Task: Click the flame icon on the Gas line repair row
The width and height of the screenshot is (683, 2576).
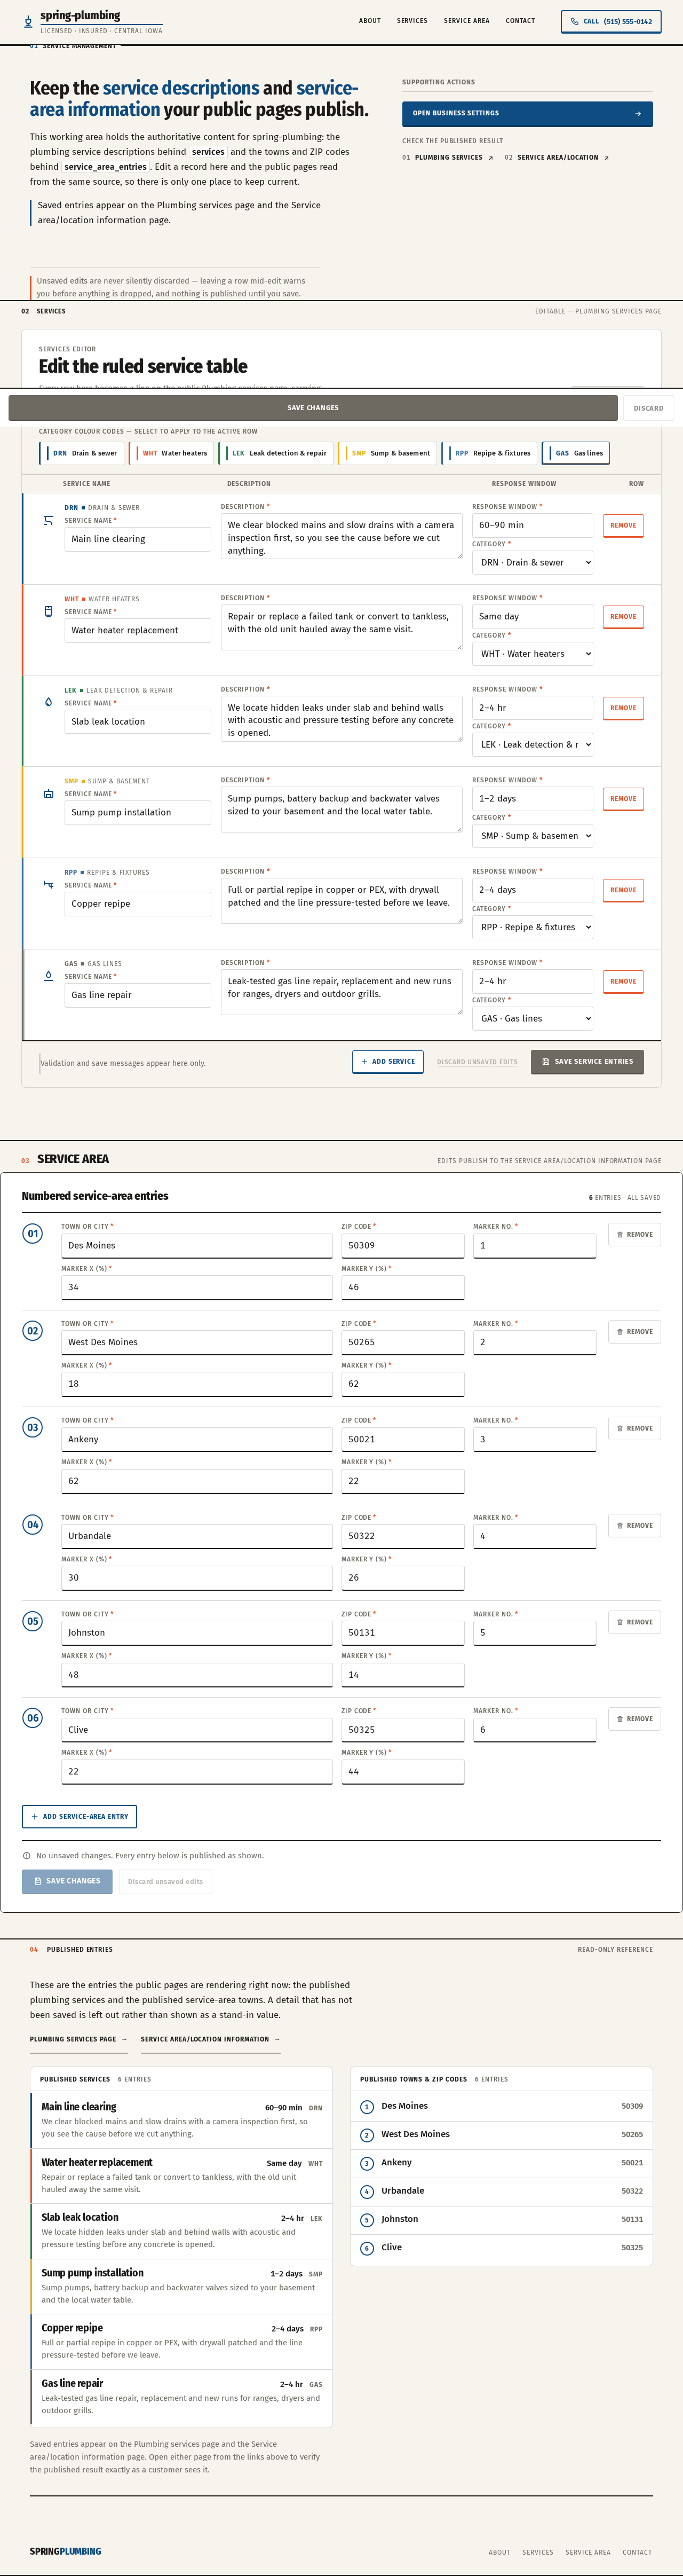Action: [x=48, y=976]
